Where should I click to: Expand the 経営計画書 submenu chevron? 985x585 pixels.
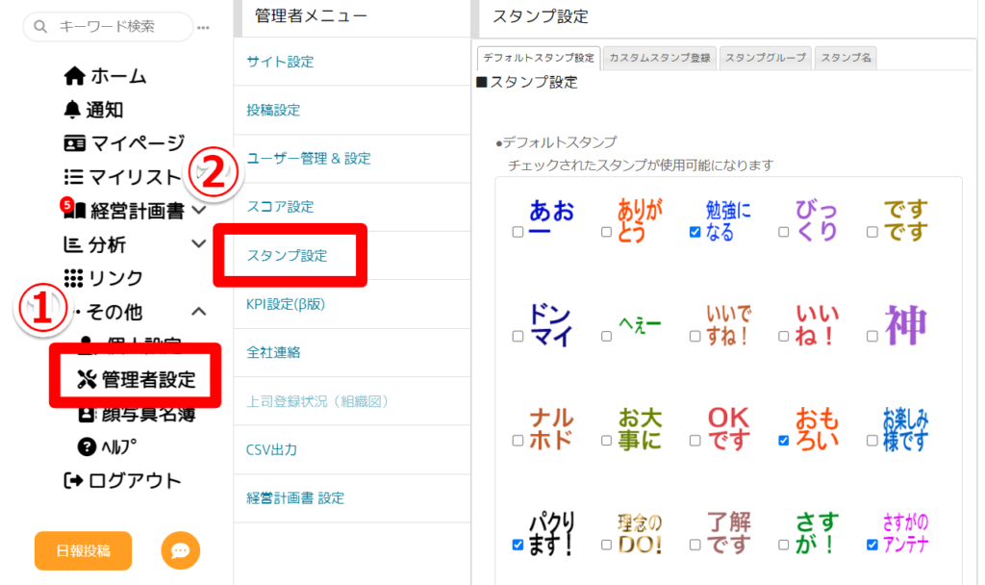[199, 210]
